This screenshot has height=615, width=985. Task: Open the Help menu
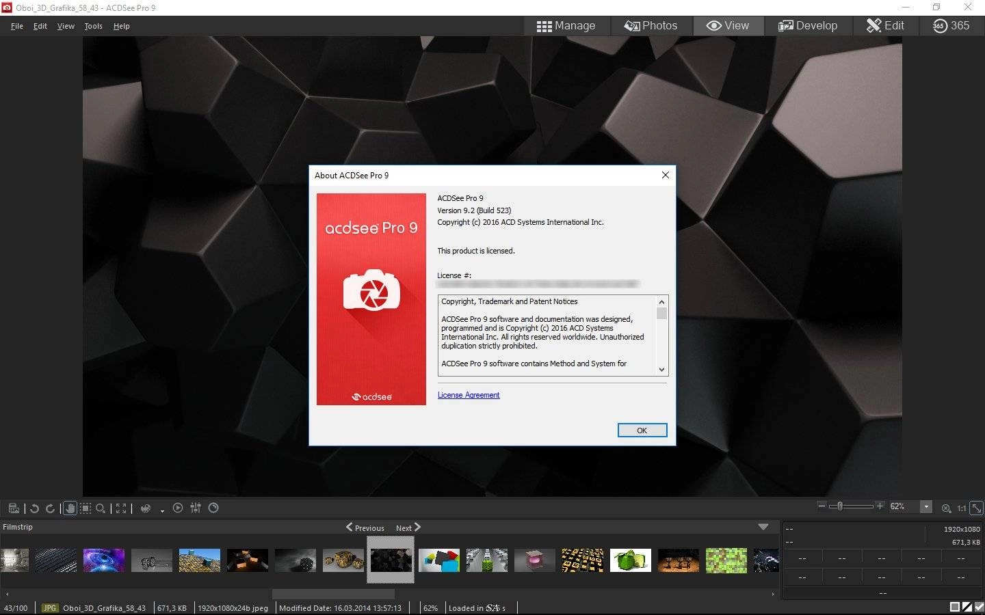tap(121, 26)
